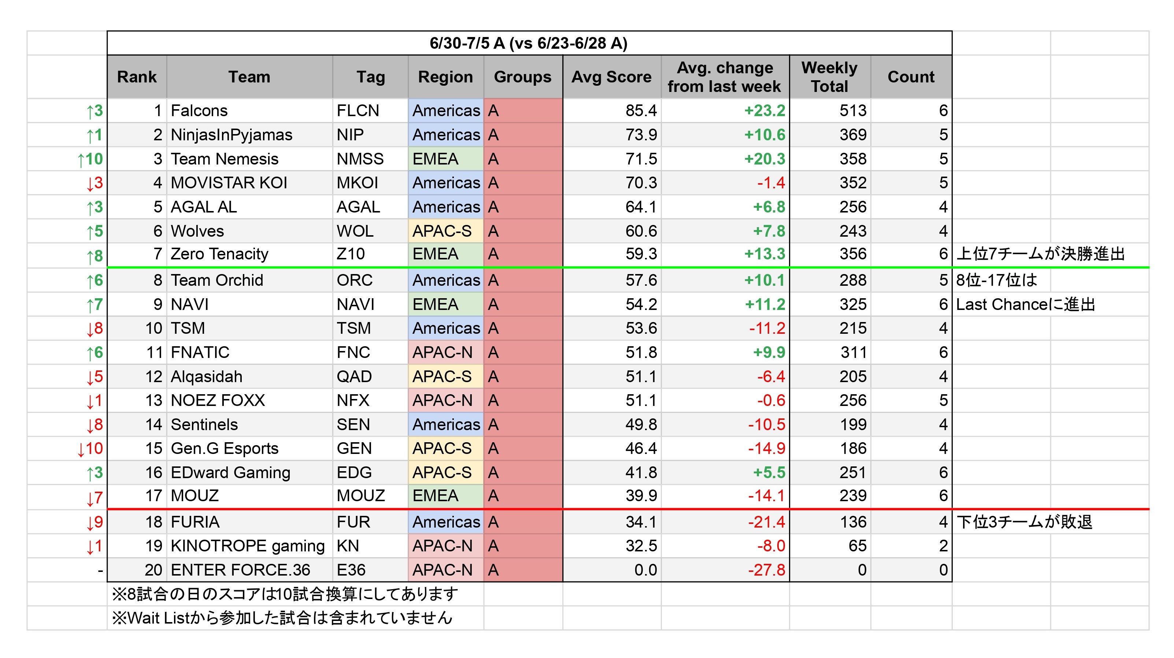Click the 'Count' column header
The width and height of the screenshot is (1174, 658).
click(911, 77)
